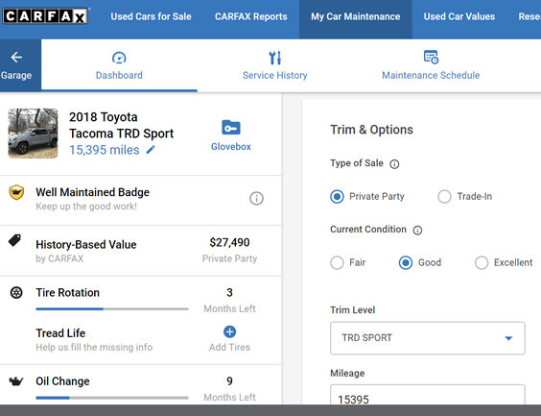Screen dimensions: 541x416
Task: Open CARFAX Reports menu item
Action: (x=250, y=16)
